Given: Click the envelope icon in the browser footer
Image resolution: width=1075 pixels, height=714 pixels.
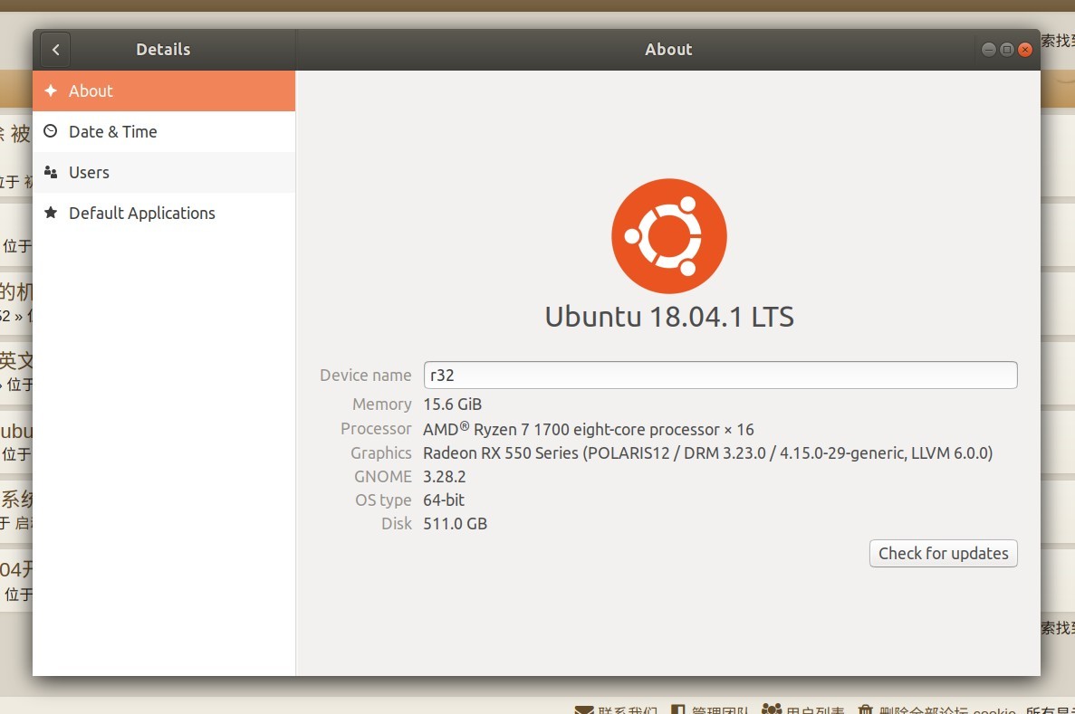Looking at the screenshot, I should pos(584,709).
